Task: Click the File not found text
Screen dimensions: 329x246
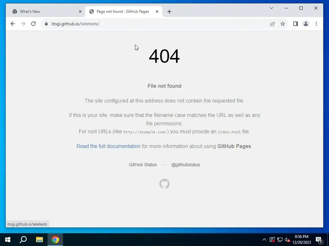Action: tap(164, 86)
